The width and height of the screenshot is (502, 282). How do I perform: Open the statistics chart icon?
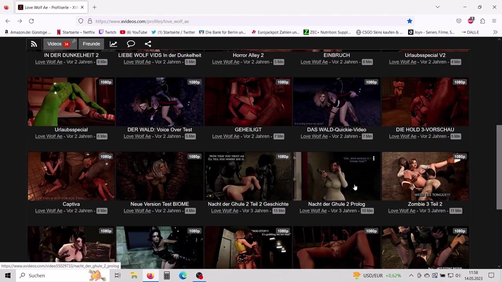(x=113, y=44)
